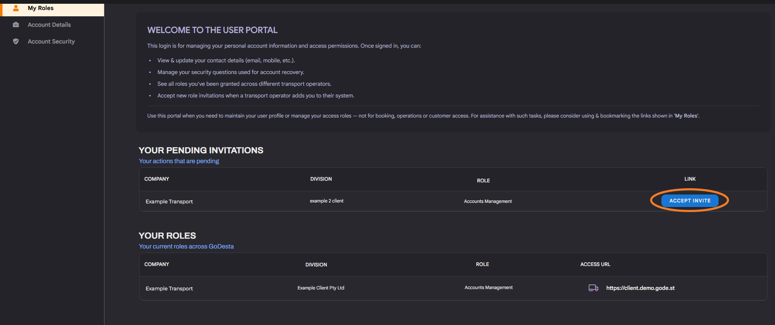
Task: Click the 'Welcome to the User Portal' heading
Action: (212, 30)
